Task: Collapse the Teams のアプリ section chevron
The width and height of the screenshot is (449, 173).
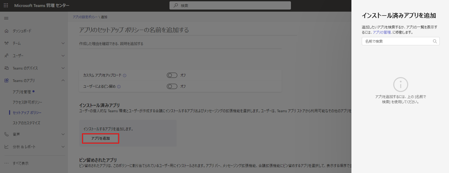Action: [x=63, y=80]
